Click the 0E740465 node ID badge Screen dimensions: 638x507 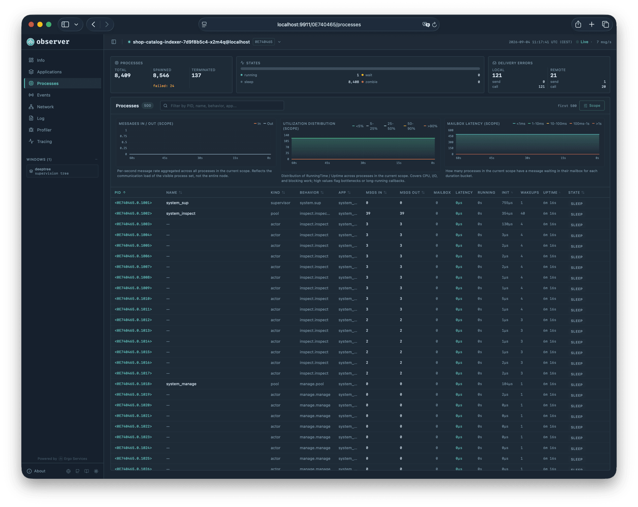click(264, 42)
